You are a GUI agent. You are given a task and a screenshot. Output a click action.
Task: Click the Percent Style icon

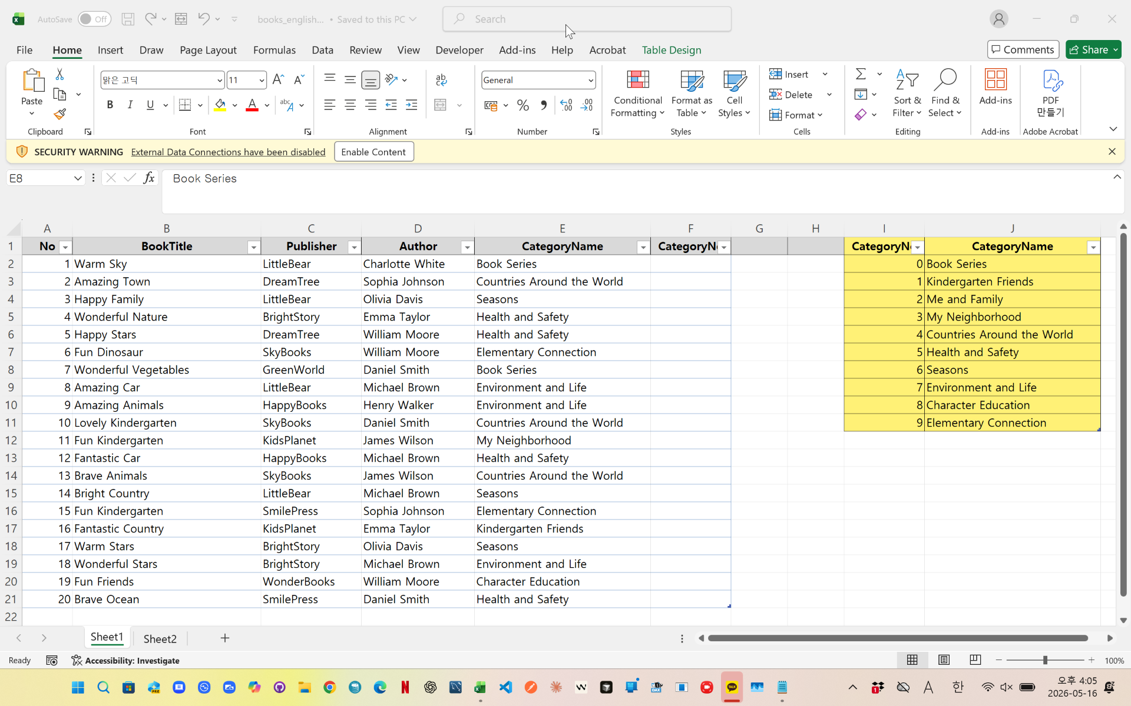tap(522, 105)
